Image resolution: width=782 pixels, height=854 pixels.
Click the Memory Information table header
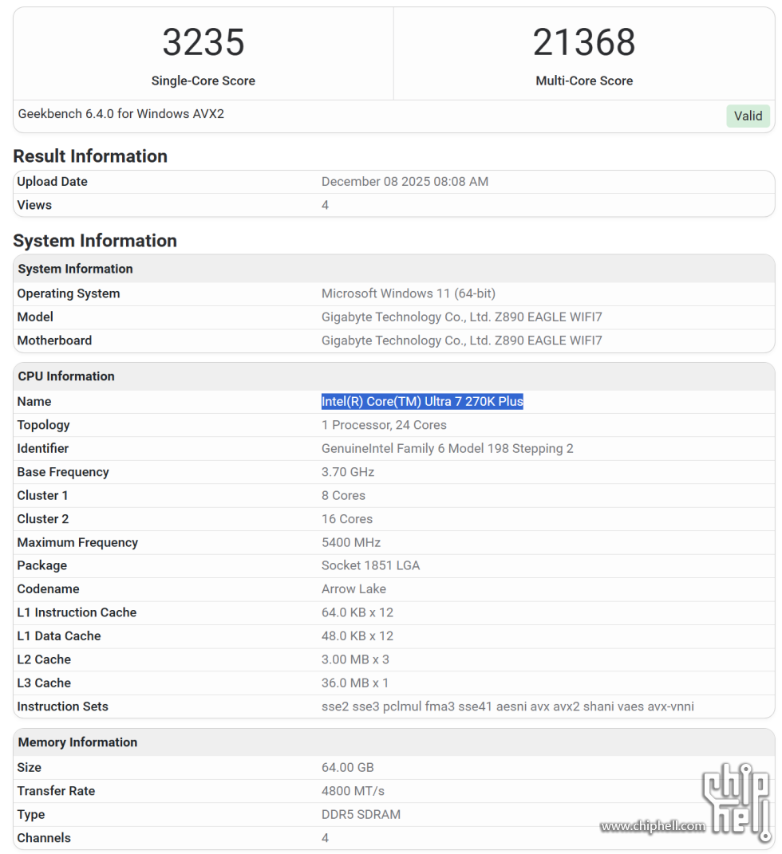(77, 742)
